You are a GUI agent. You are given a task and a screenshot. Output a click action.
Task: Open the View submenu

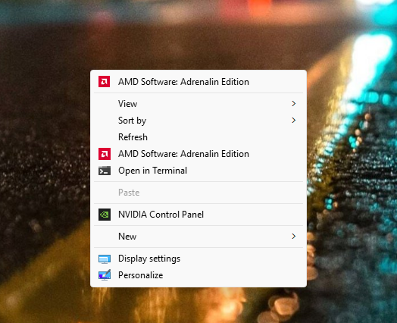coord(198,104)
